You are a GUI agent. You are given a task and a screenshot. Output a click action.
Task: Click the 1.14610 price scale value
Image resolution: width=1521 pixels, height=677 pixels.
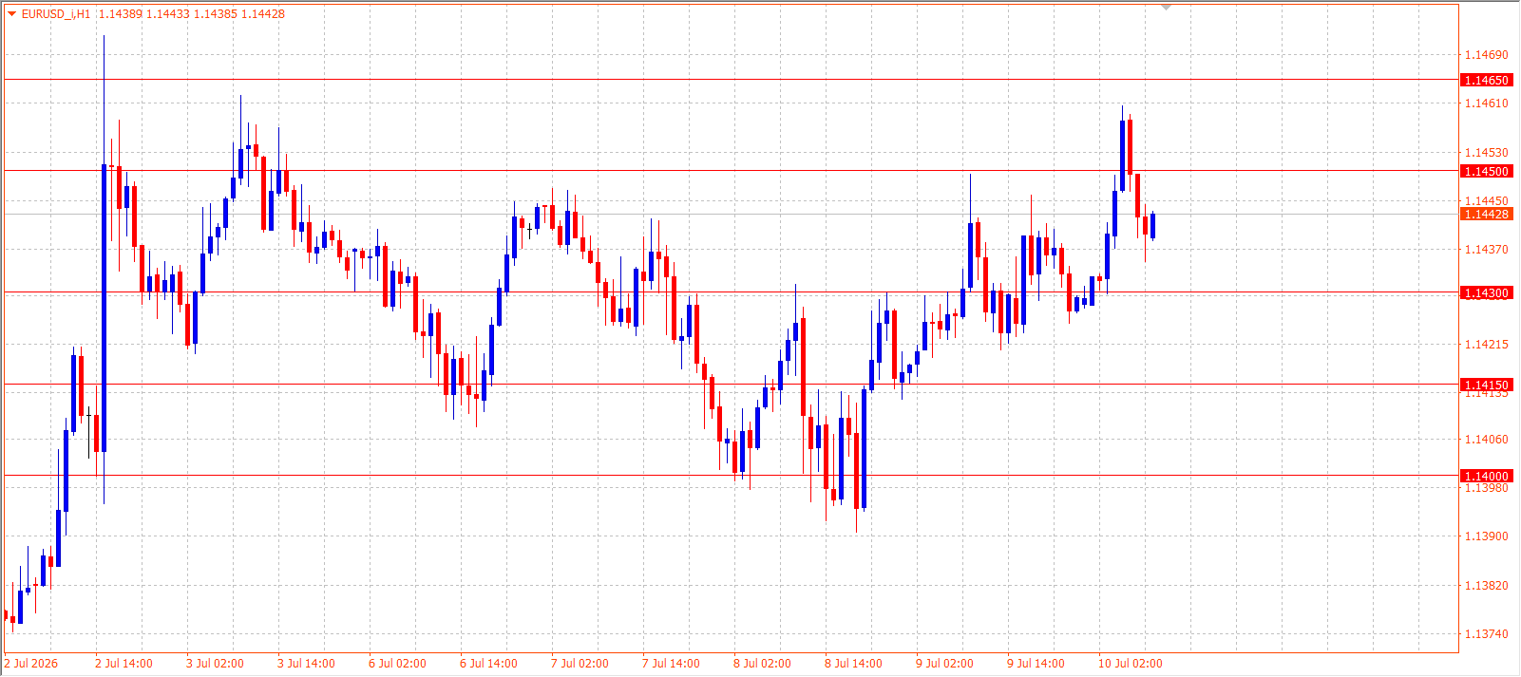point(1487,103)
